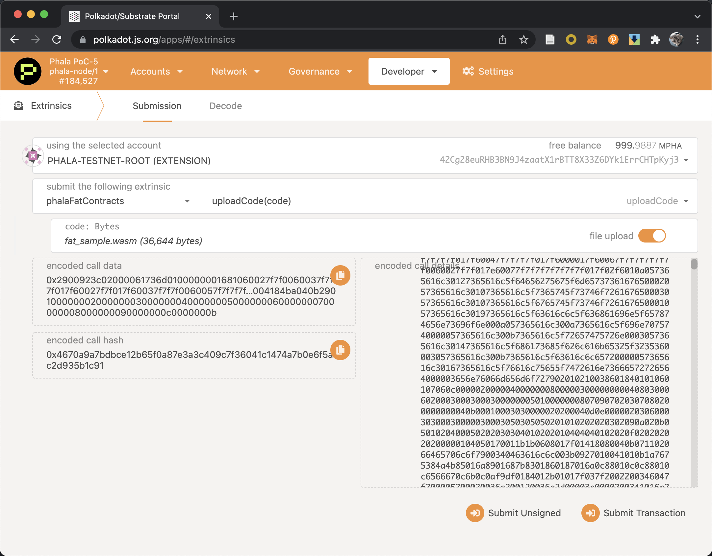Click the Phala network logo
The height and width of the screenshot is (556, 712).
[28, 71]
